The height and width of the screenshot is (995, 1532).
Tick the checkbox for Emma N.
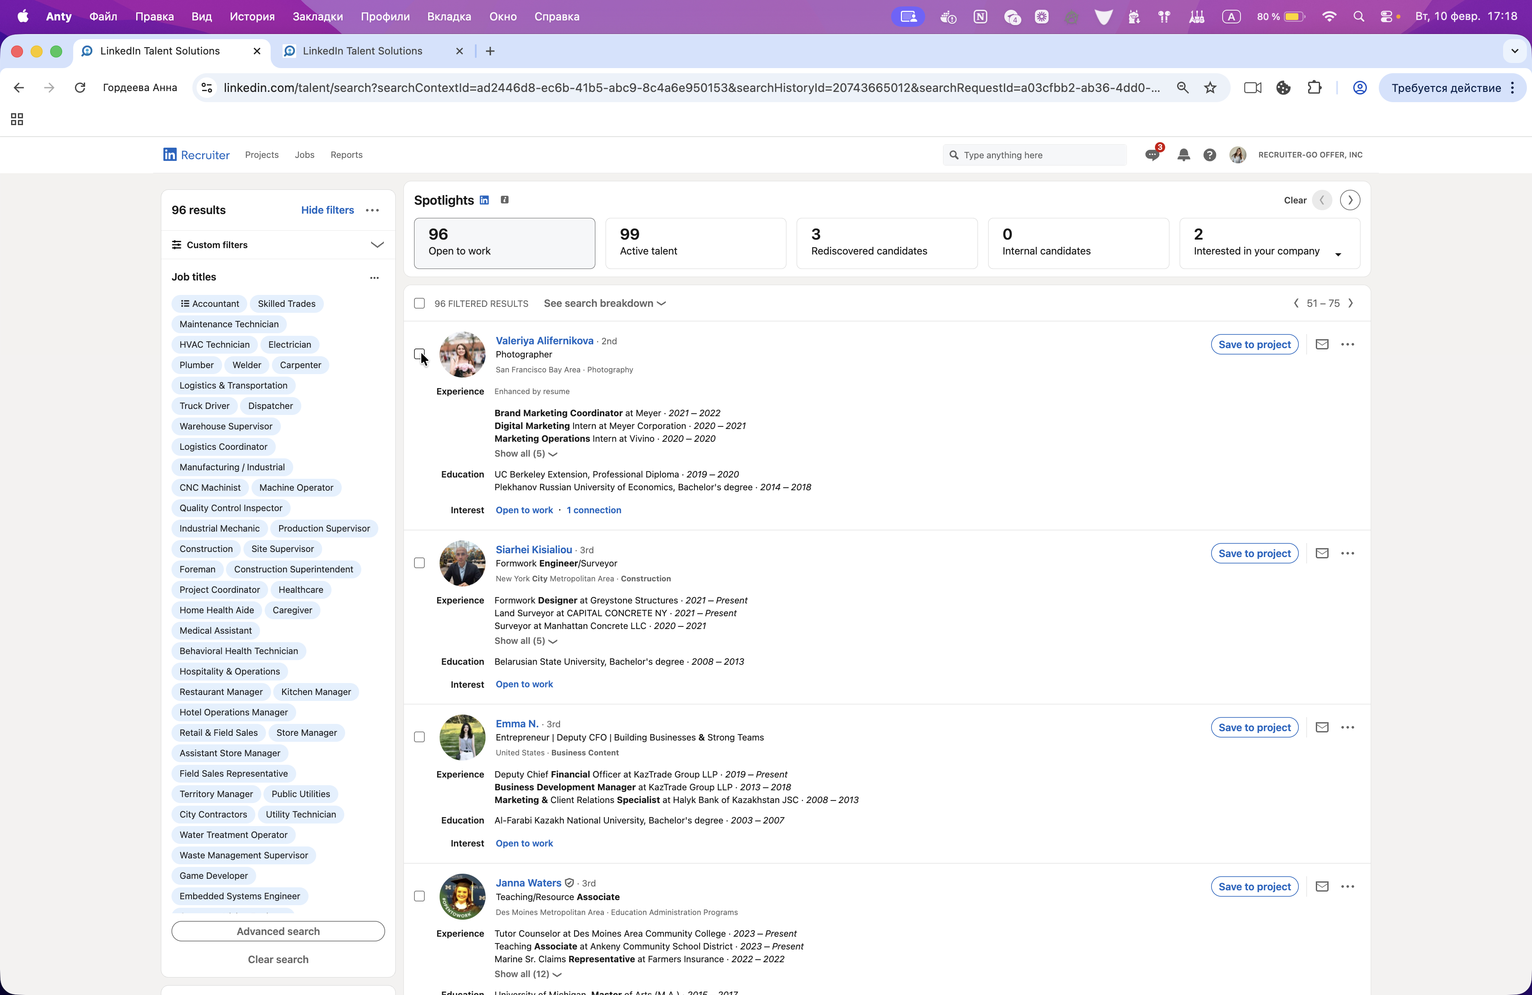point(419,737)
